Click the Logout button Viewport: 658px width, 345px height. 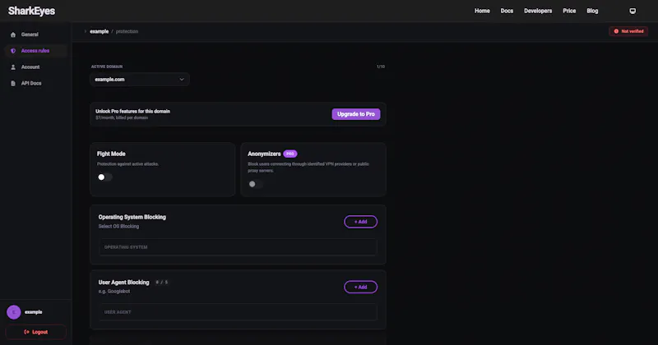point(35,332)
